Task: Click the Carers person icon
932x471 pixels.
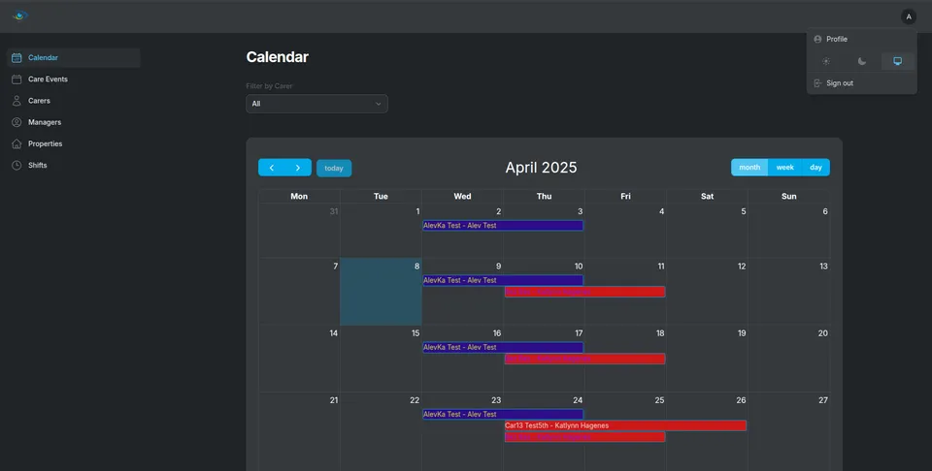Action: (17, 101)
